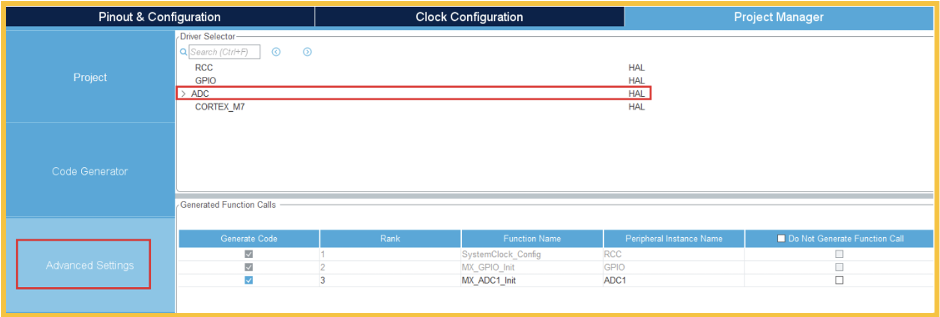Open the Code Generator section
Viewport: 940px width, 317px height.
[x=90, y=171]
